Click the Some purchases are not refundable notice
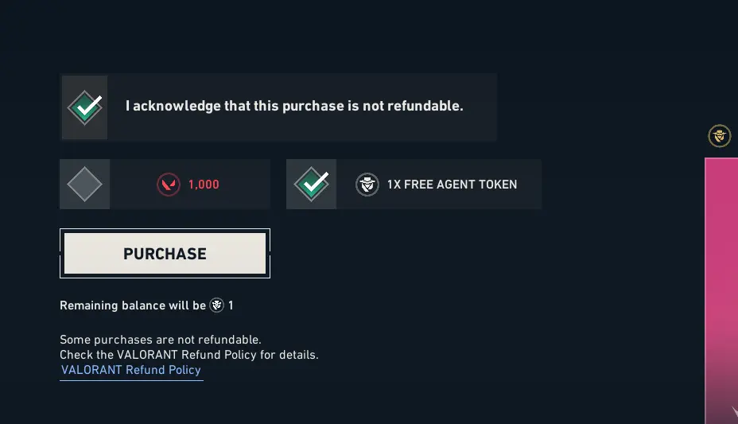Screen dimensions: 738x424 161,340
